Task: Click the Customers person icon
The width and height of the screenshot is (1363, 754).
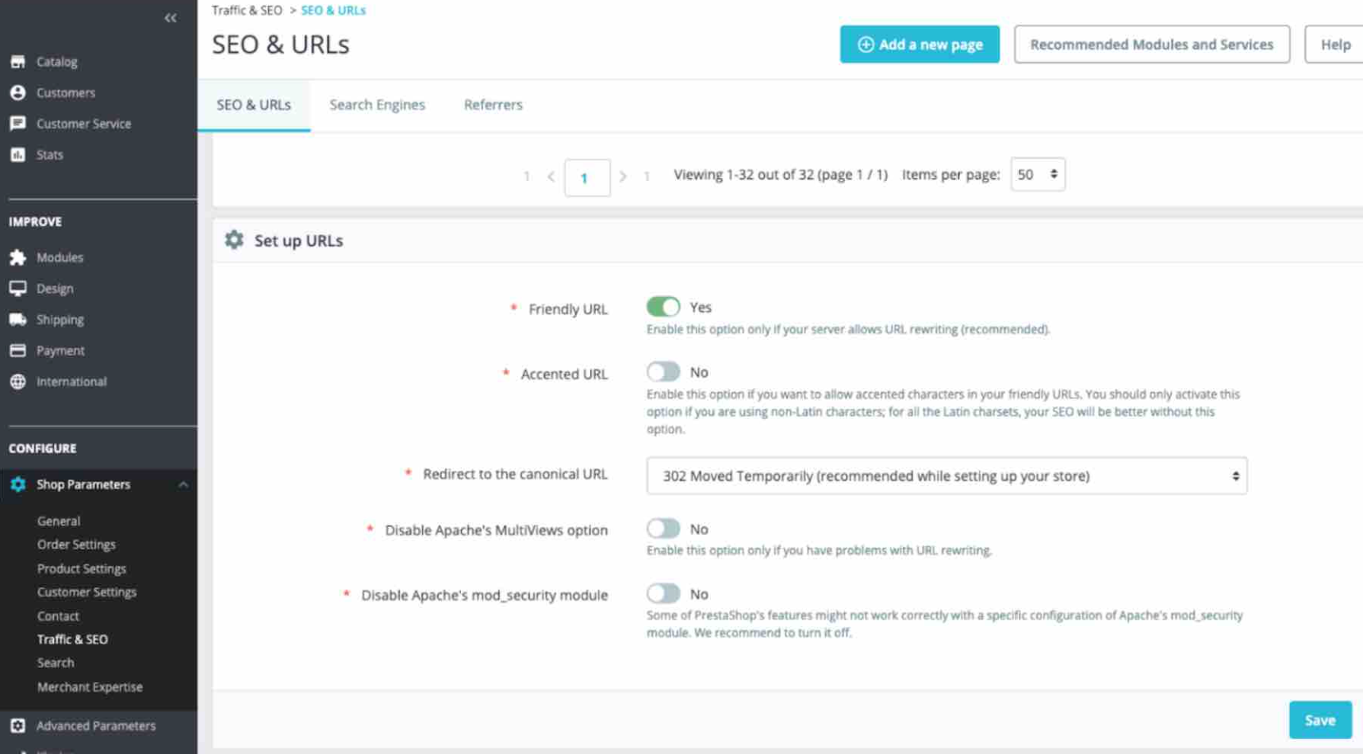Action: (x=17, y=93)
